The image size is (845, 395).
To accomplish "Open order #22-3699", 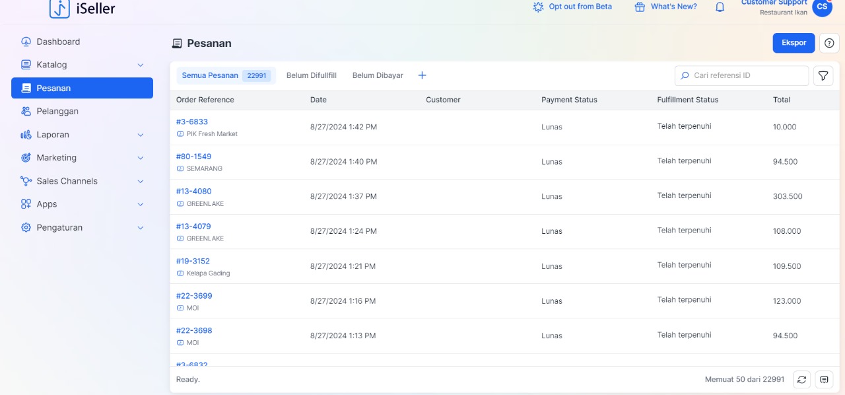I will pos(194,296).
